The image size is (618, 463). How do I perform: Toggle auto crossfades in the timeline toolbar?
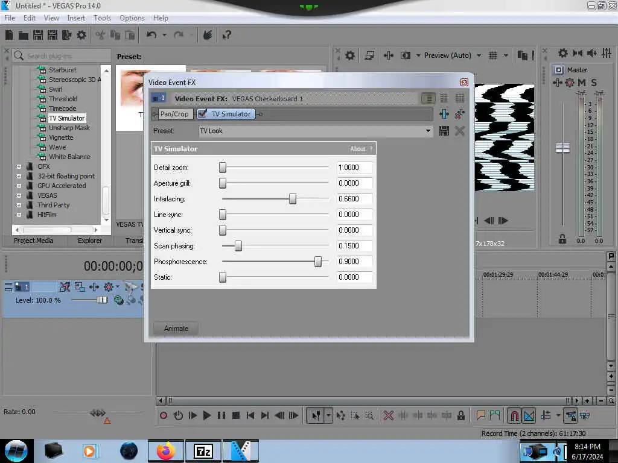click(529, 415)
